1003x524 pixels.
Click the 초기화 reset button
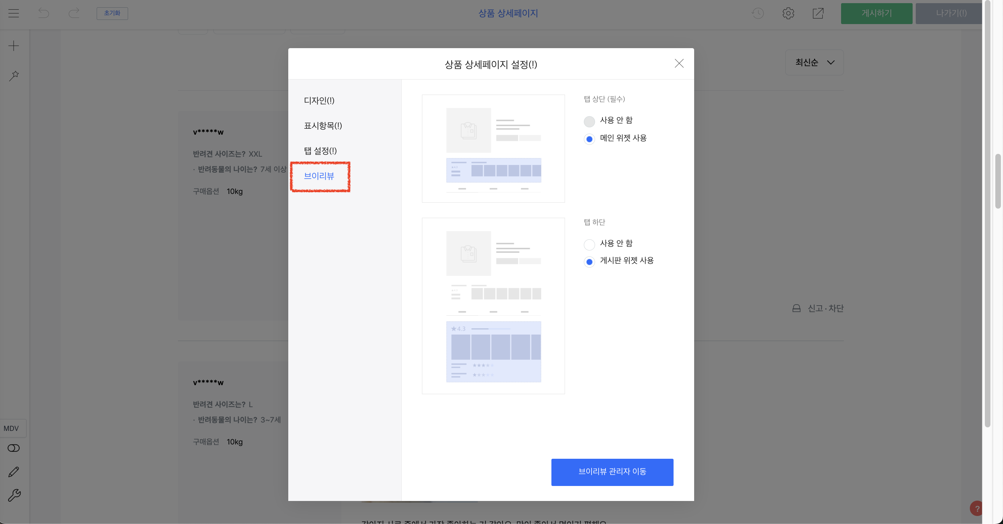click(x=112, y=13)
